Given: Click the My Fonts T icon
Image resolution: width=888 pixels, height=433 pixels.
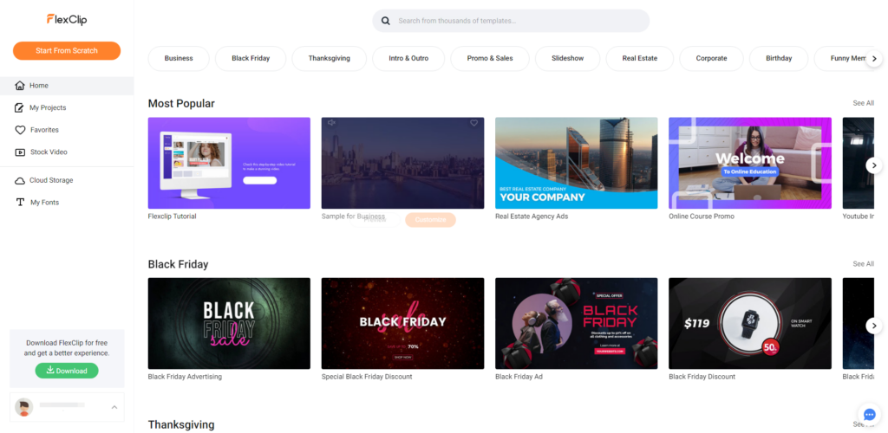Looking at the screenshot, I should [20, 203].
